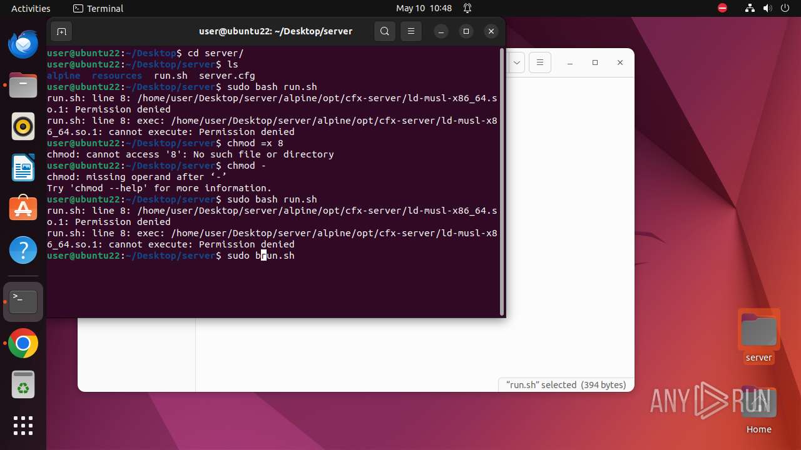Open Files manager from the dock

pos(23,85)
